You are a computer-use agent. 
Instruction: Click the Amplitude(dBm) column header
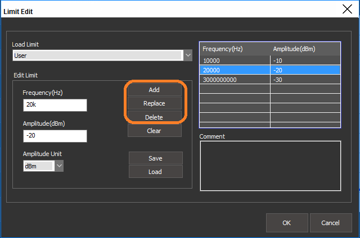click(x=305, y=49)
